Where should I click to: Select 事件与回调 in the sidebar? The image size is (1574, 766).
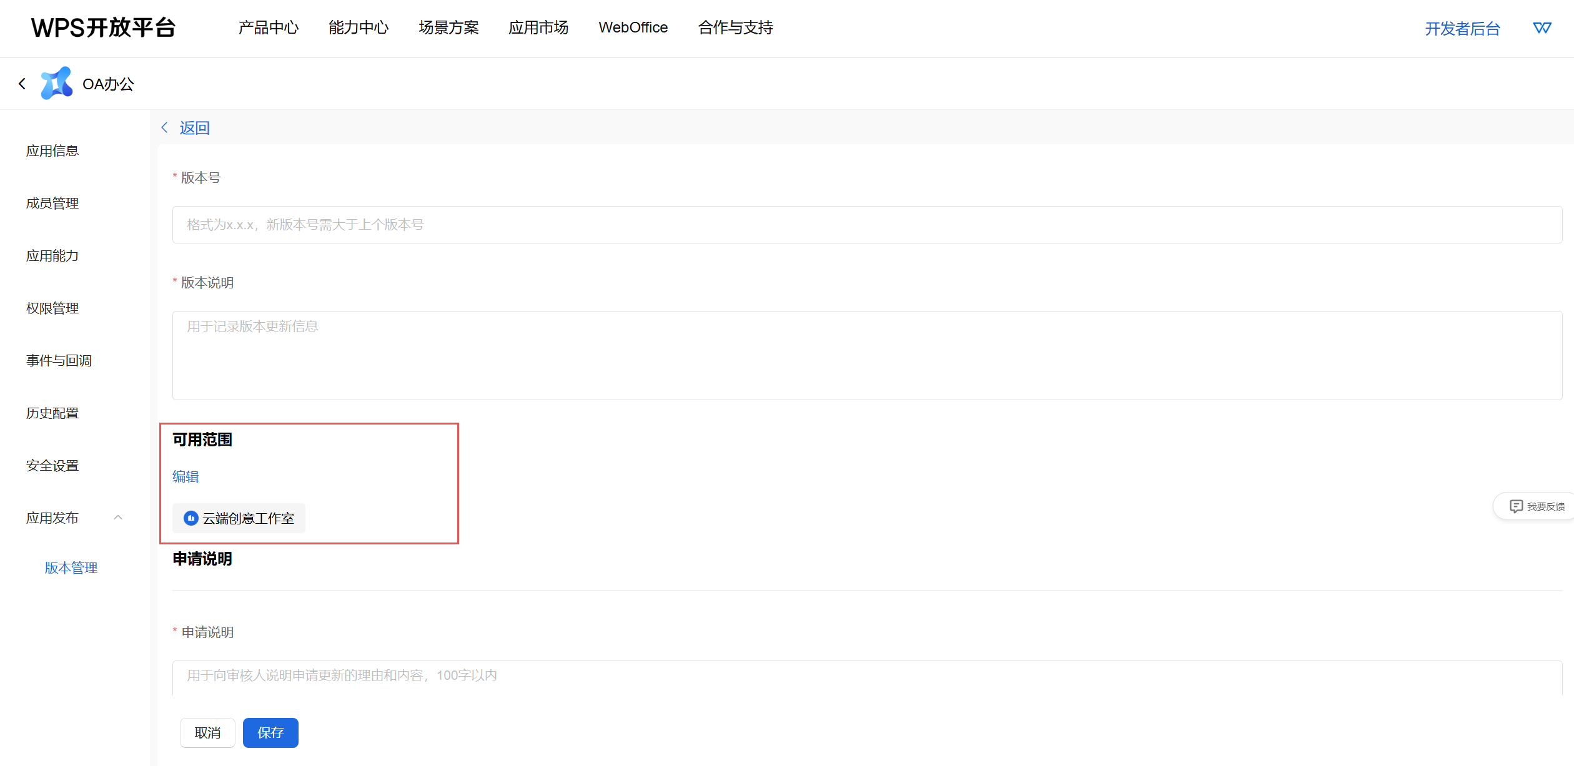coord(59,361)
